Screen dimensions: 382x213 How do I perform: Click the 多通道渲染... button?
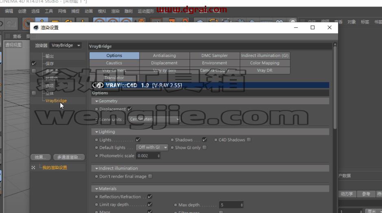pyautogui.click(x=69, y=157)
